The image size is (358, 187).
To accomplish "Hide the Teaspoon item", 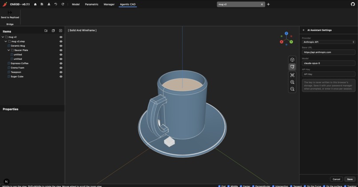I will coord(61,72).
